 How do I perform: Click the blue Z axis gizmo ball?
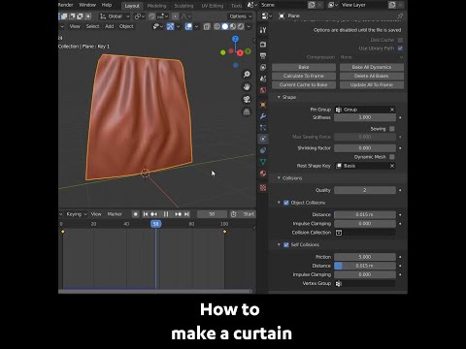[235, 39]
